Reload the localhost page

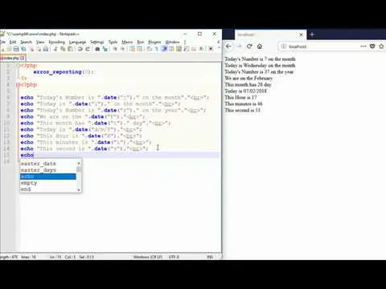249,47
